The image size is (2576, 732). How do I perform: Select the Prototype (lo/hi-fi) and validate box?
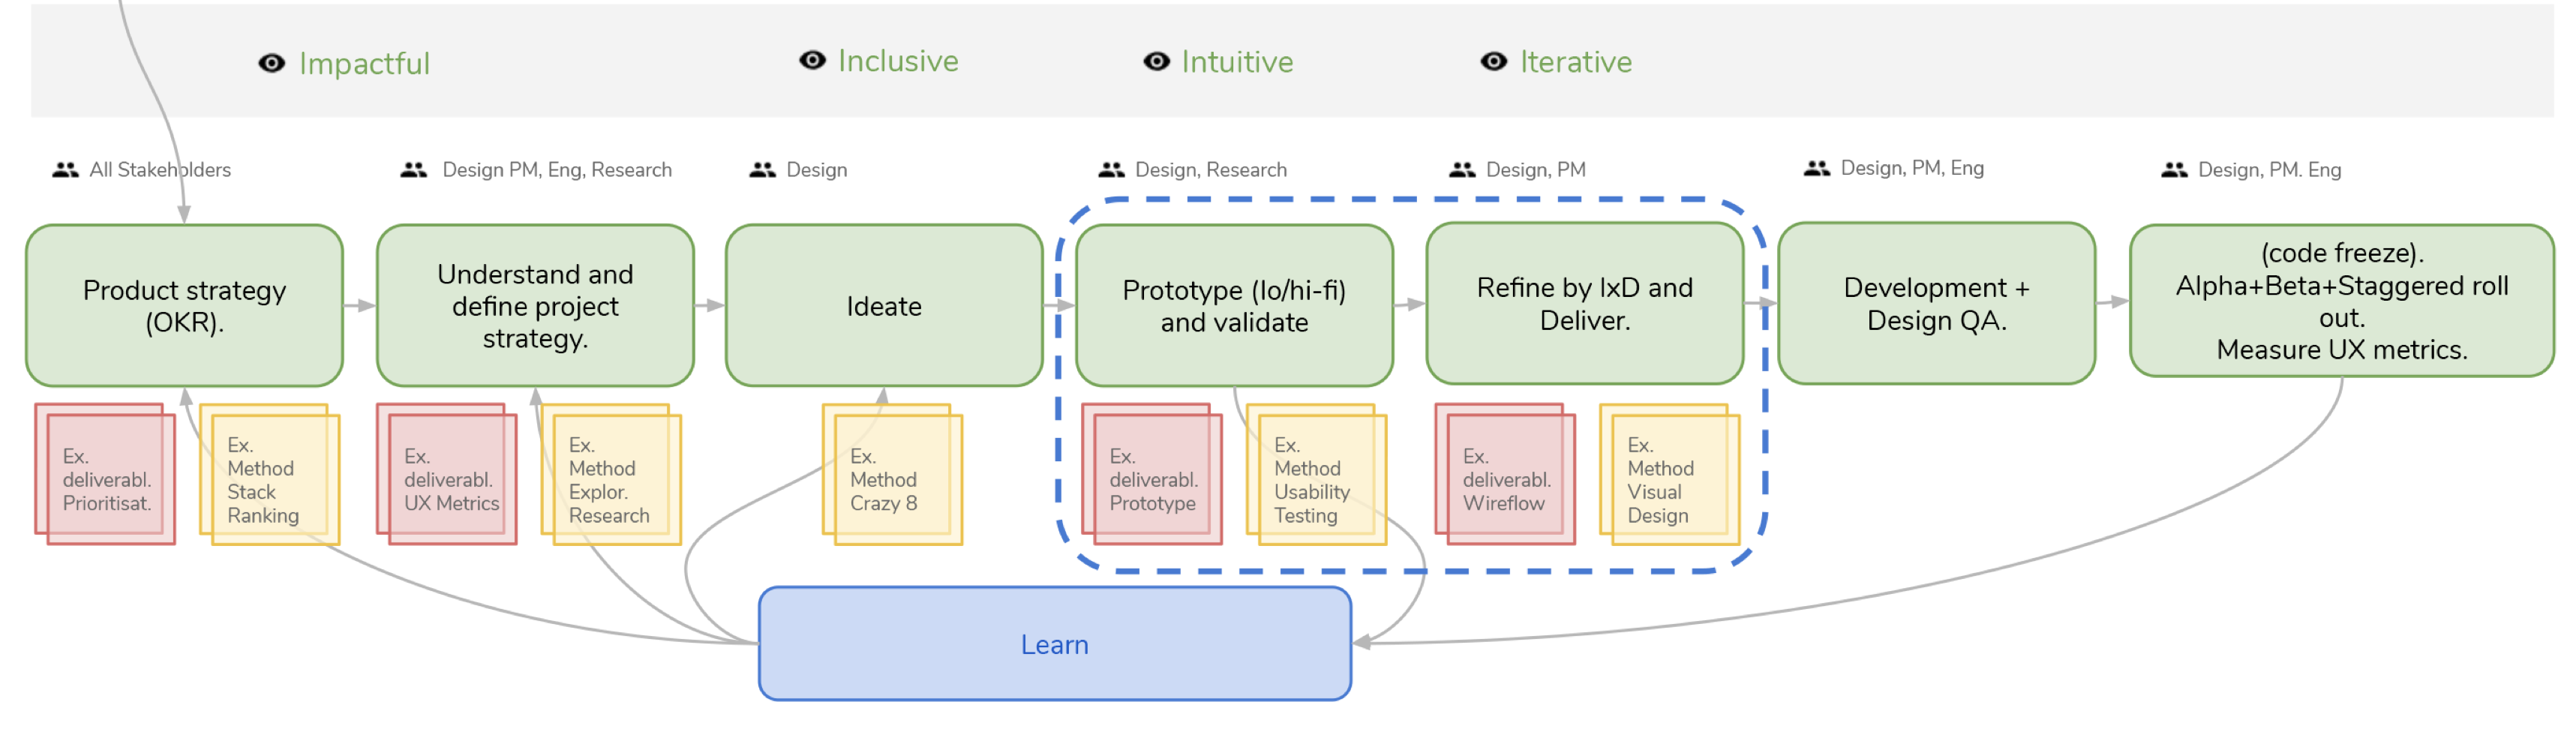[x=1234, y=306]
